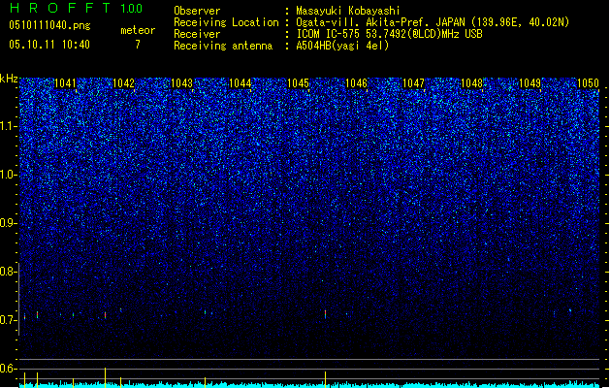610x388 pixels.
Task: Click the 1046 time axis label
Action: click(356, 83)
